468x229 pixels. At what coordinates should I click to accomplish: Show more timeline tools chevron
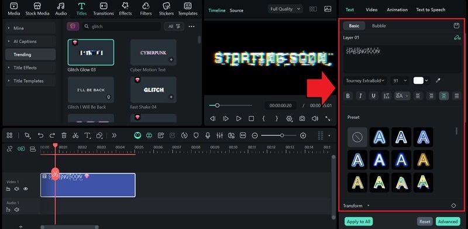114,135
